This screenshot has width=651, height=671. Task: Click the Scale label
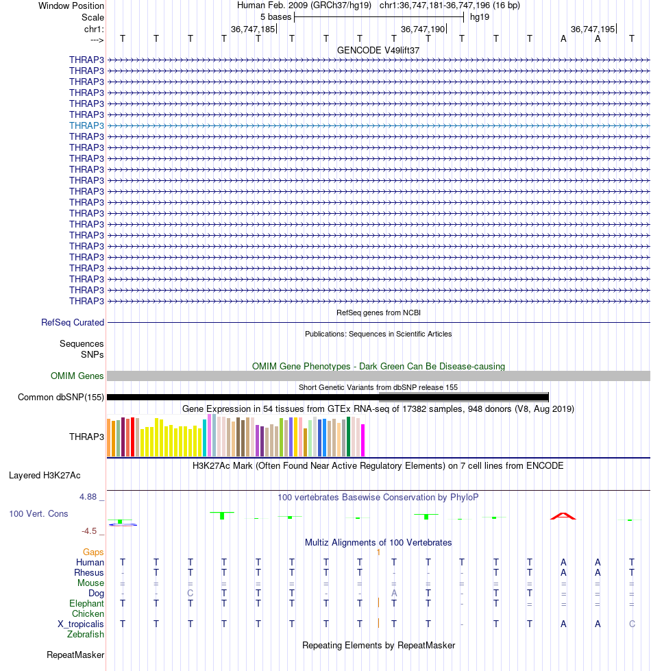pyautogui.click(x=93, y=18)
